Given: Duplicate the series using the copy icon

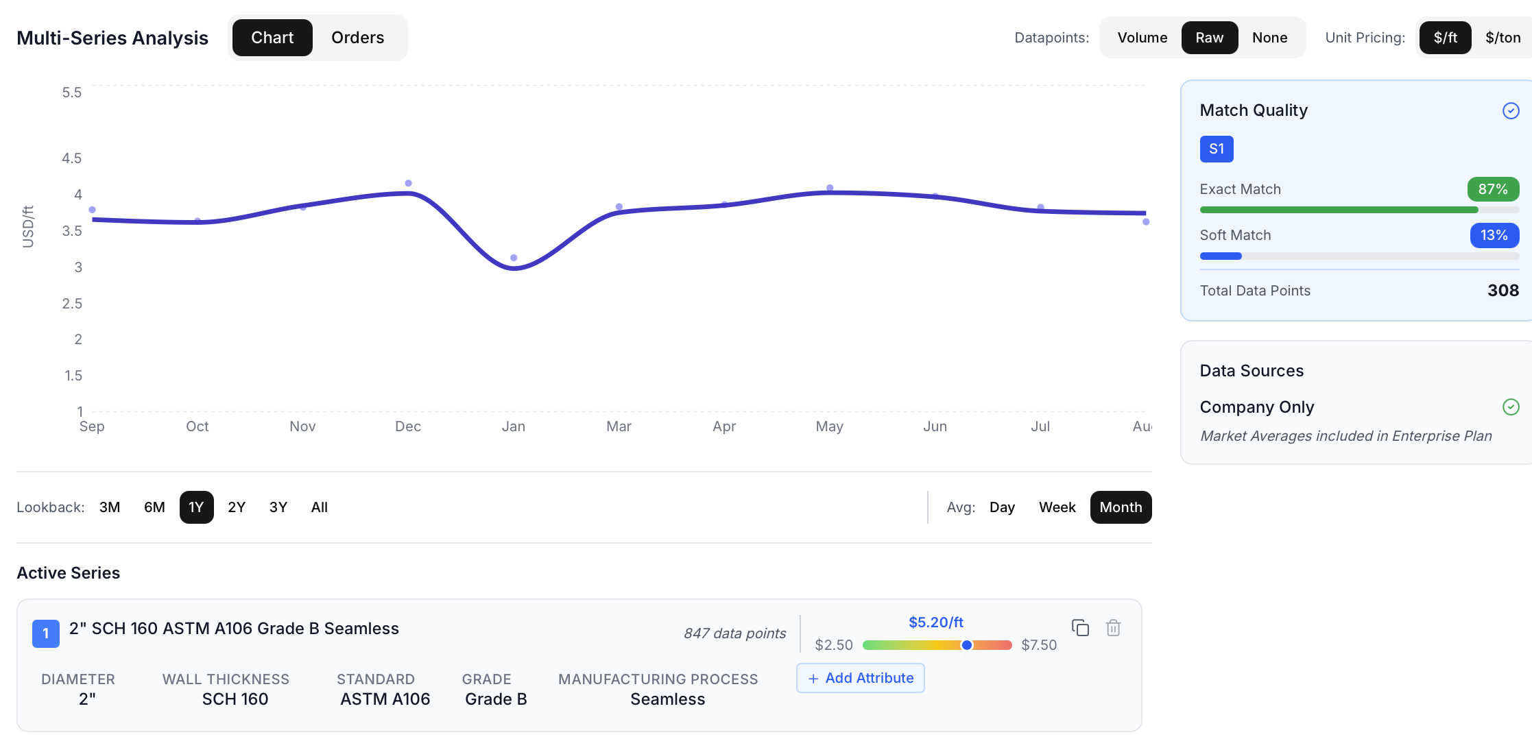Looking at the screenshot, I should pyautogui.click(x=1081, y=628).
